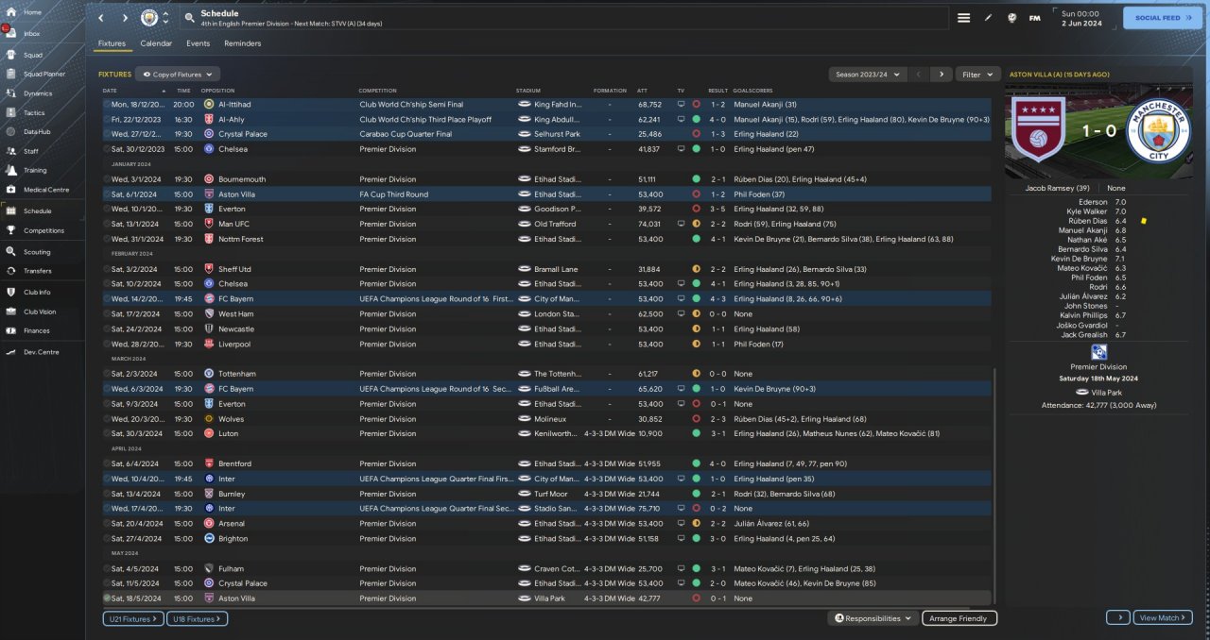Click the Tactics sidebar icon
The width and height of the screenshot is (1210, 640).
pos(13,112)
